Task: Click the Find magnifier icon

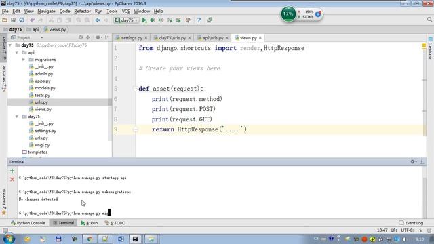Action: click(x=79, y=20)
